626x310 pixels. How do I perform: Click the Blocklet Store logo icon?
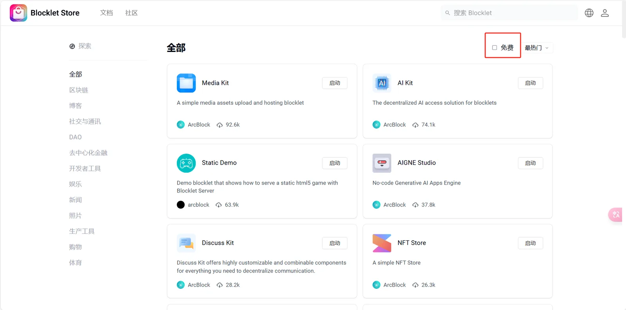click(x=18, y=13)
